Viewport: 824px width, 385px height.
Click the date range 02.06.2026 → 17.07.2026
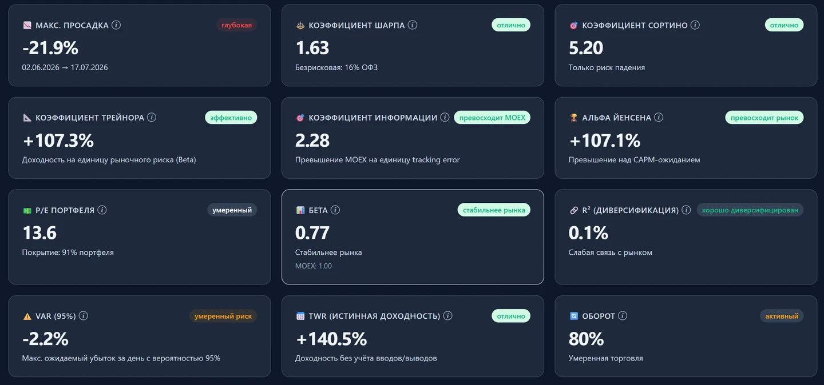pos(65,67)
